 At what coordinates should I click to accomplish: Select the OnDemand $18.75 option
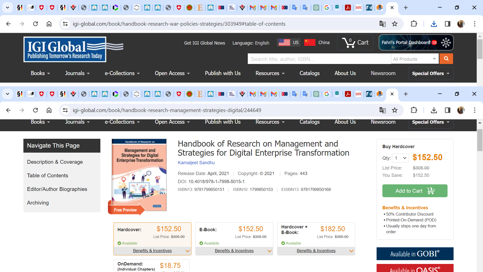151,266
